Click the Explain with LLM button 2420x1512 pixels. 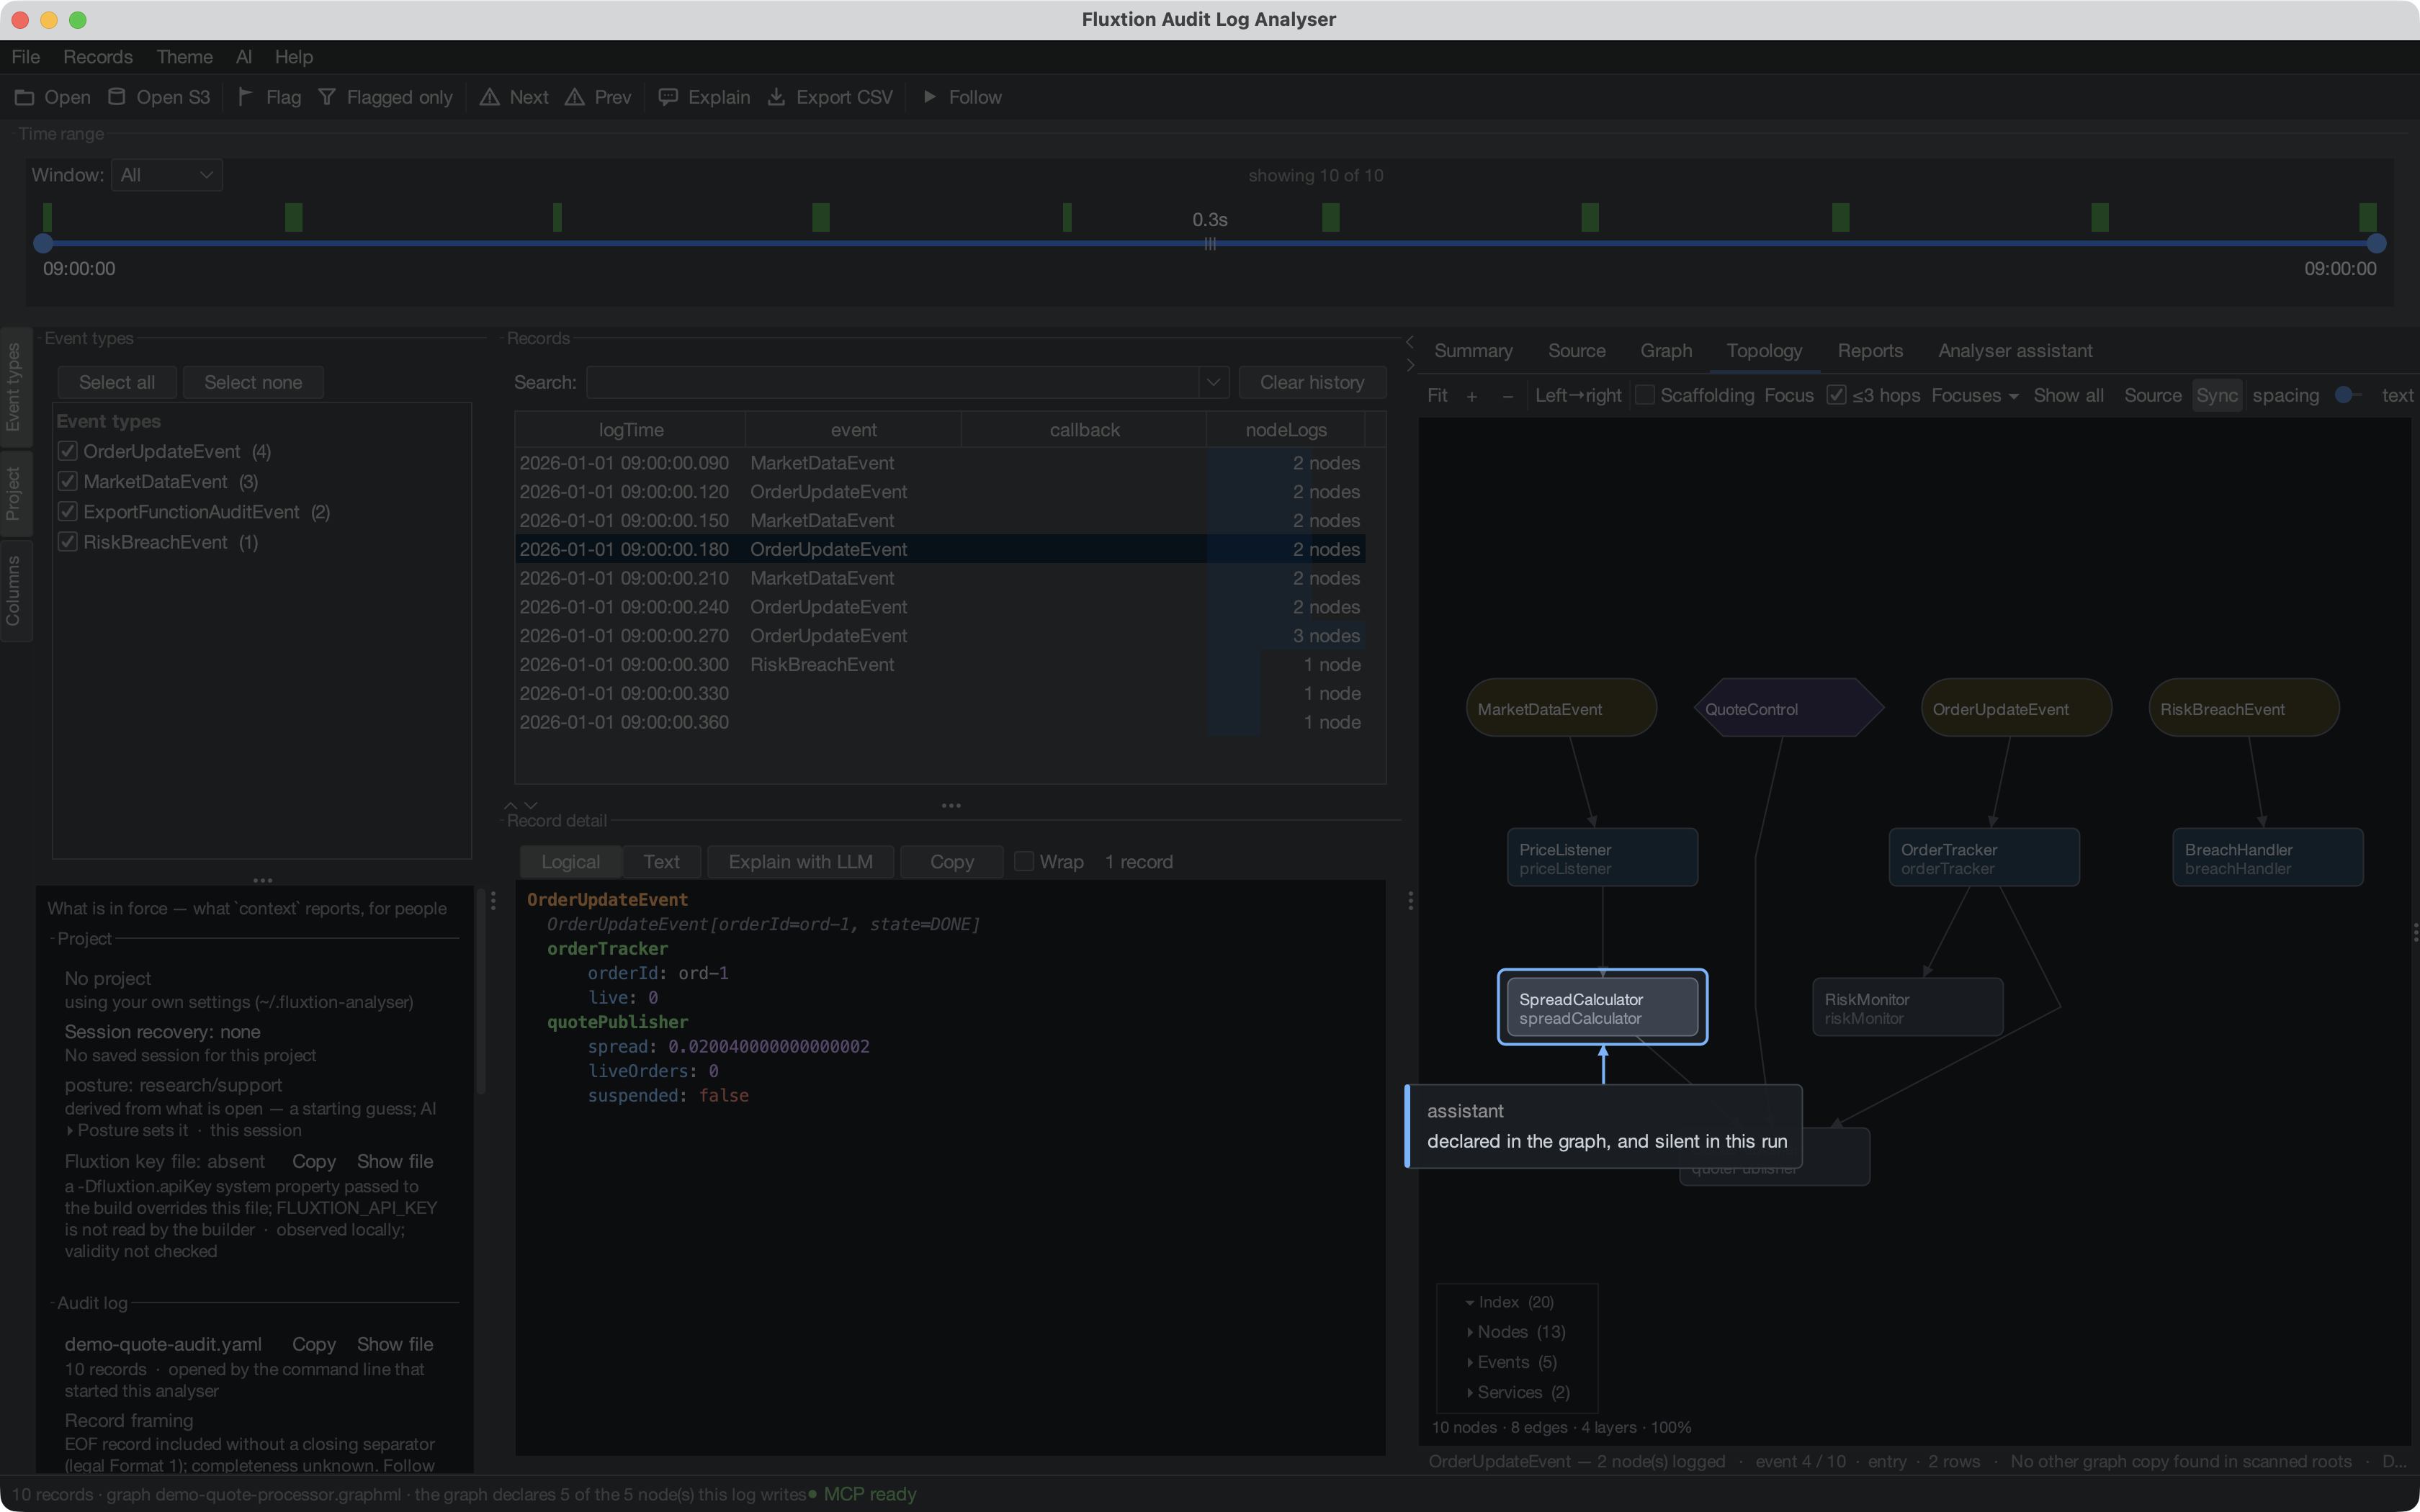pyautogui.click(x=800, y=862)
